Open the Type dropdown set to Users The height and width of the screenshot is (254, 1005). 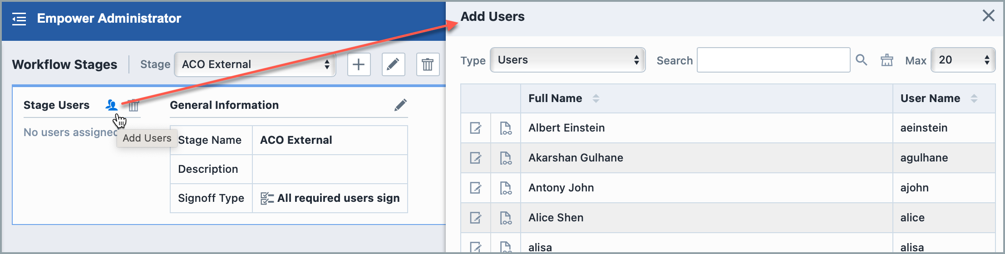coord(567,60)
